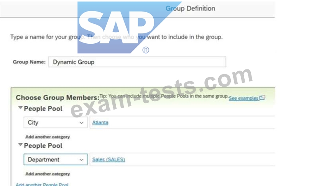
Task: Collapse the second People Pool with Department
Action: coord(20,145)
